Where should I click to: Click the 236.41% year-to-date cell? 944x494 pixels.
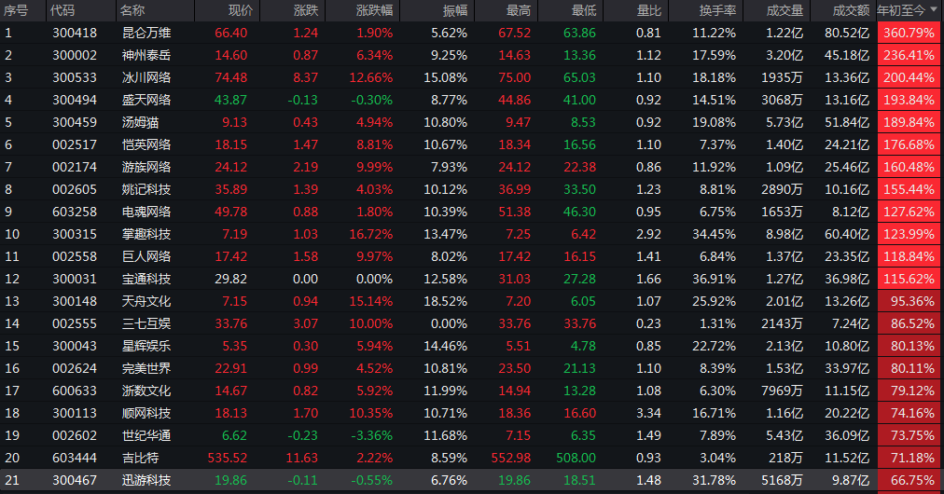909,55
